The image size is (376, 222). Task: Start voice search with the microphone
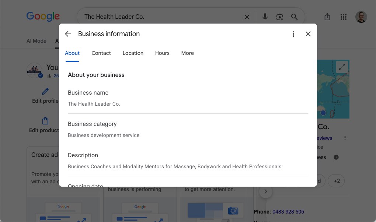point(265,17)
